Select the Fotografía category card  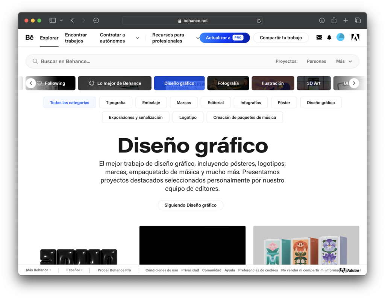[x=228, y=83]
